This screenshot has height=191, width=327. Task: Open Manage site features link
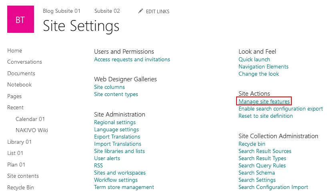[x=264, y=102]
